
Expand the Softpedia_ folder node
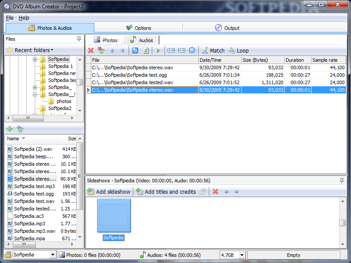35,87
